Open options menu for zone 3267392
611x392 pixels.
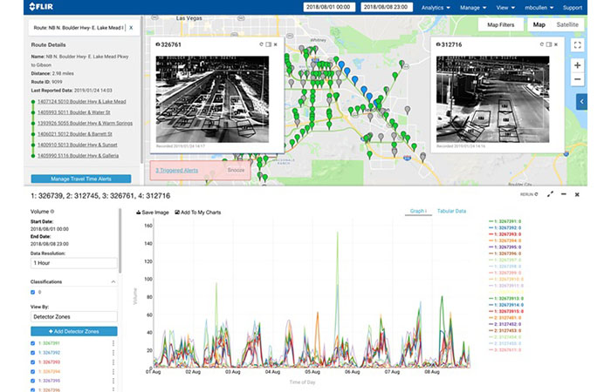pos(113,353)
